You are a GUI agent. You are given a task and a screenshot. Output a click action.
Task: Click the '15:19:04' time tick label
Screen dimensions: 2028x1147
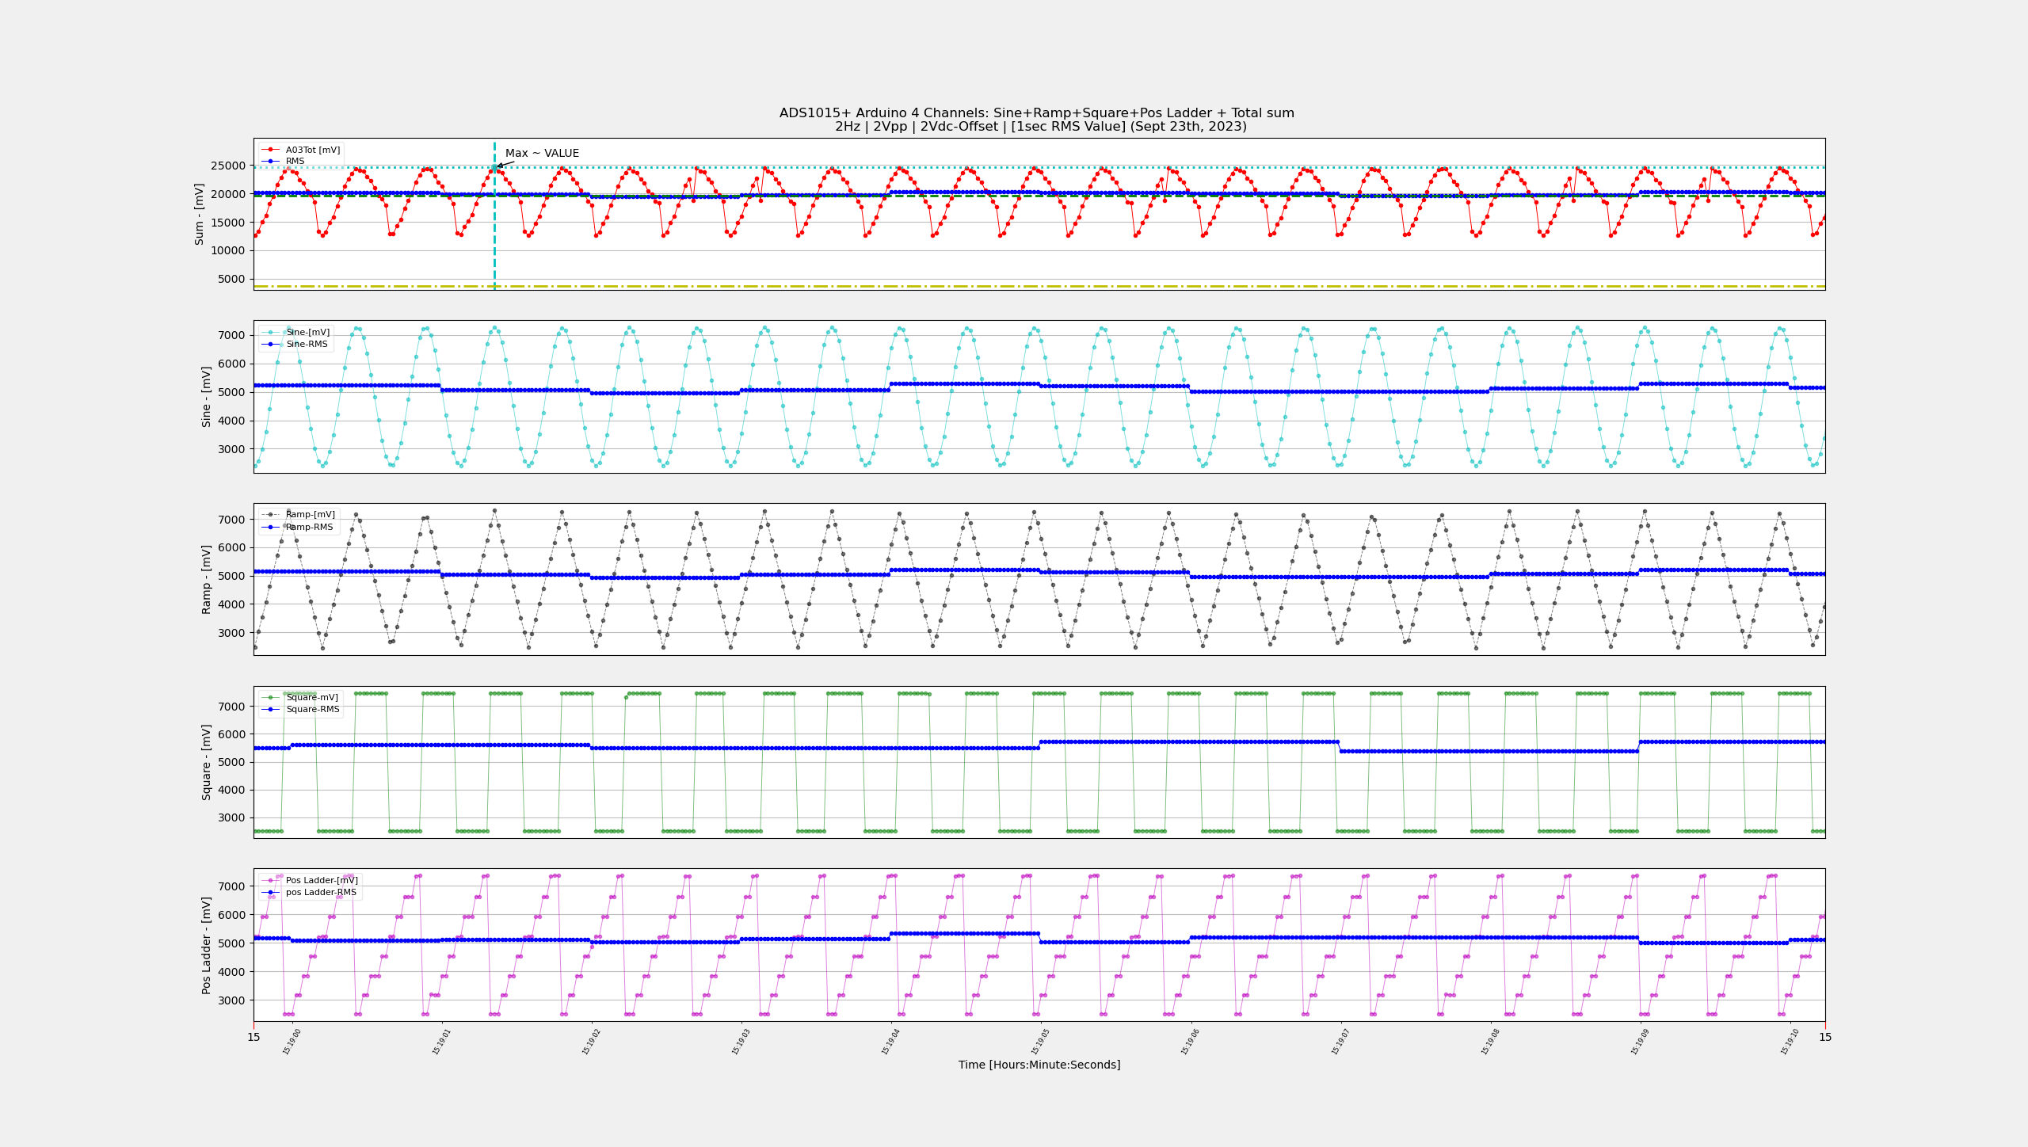point(891,1042)
